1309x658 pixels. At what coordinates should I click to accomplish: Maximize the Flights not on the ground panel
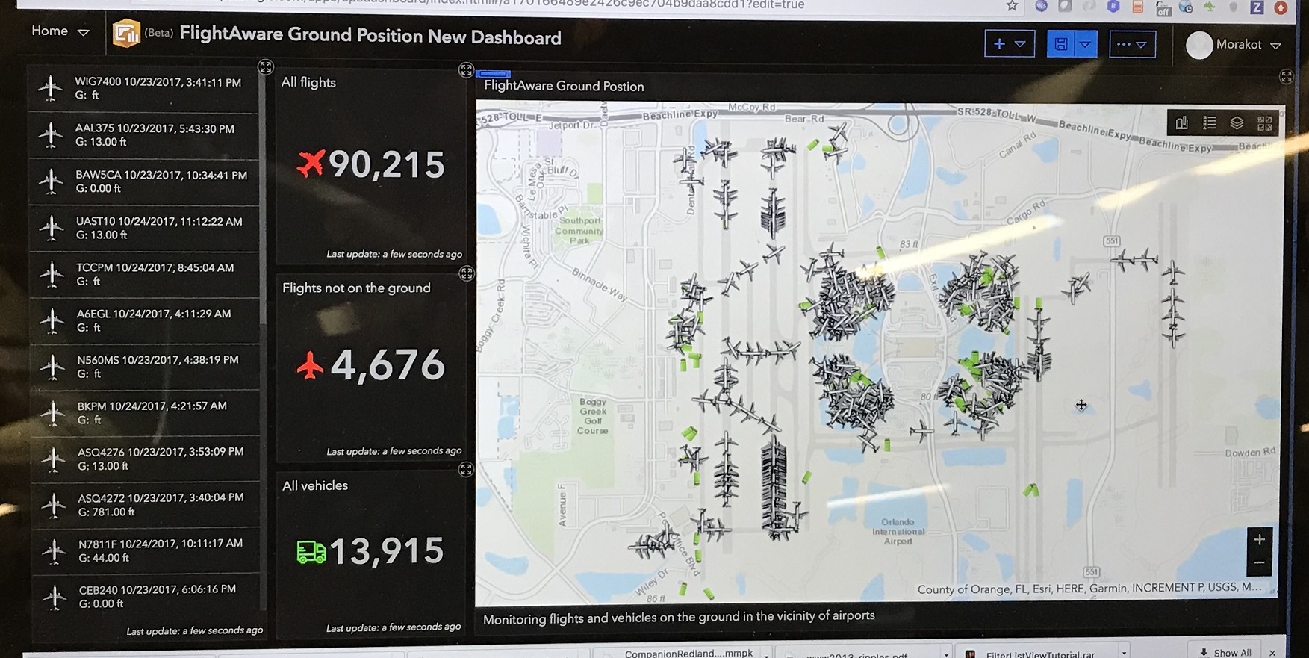pos(467,273)
